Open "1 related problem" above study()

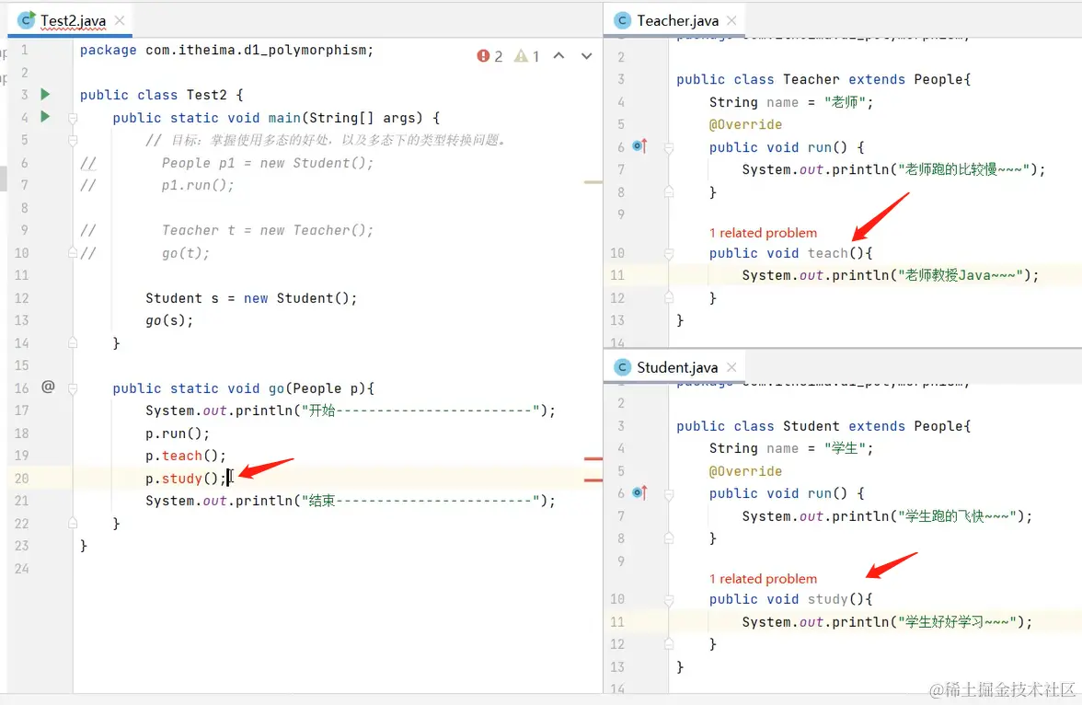[763, 579]
